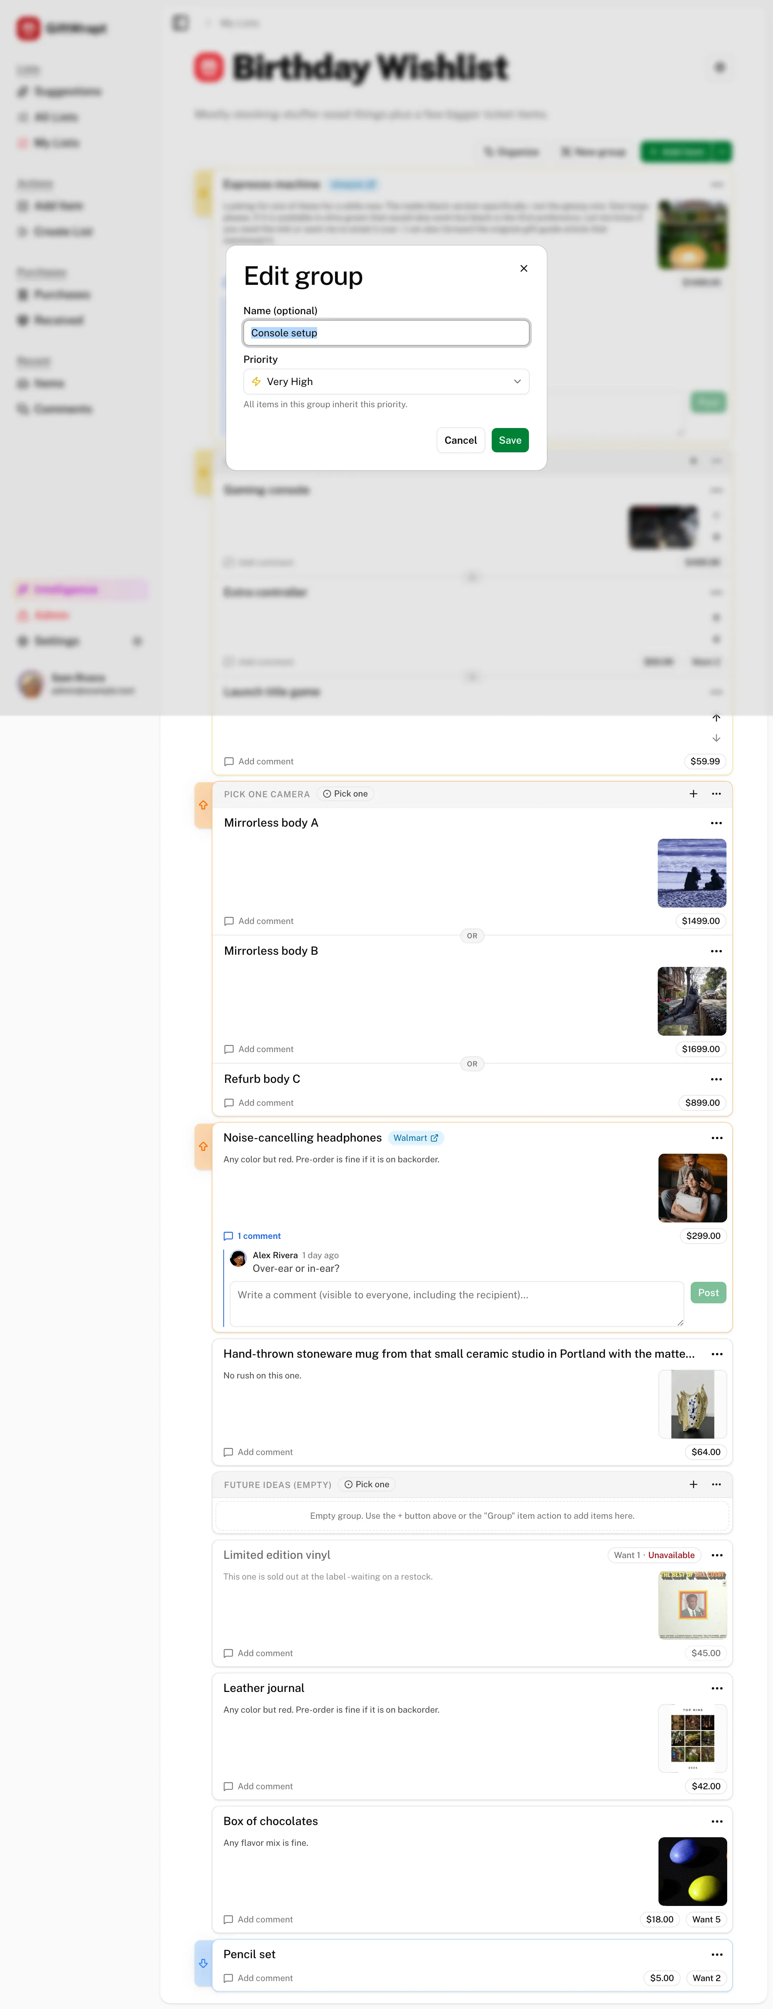Add comment on Mirrorless body B

point(259,1049)
